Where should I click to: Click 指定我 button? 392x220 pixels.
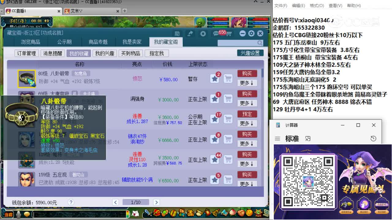tap(156, 53)
